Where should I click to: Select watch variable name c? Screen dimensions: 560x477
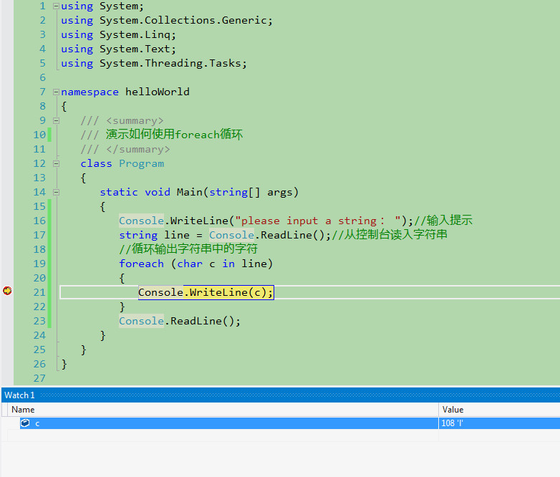(37, 423)
